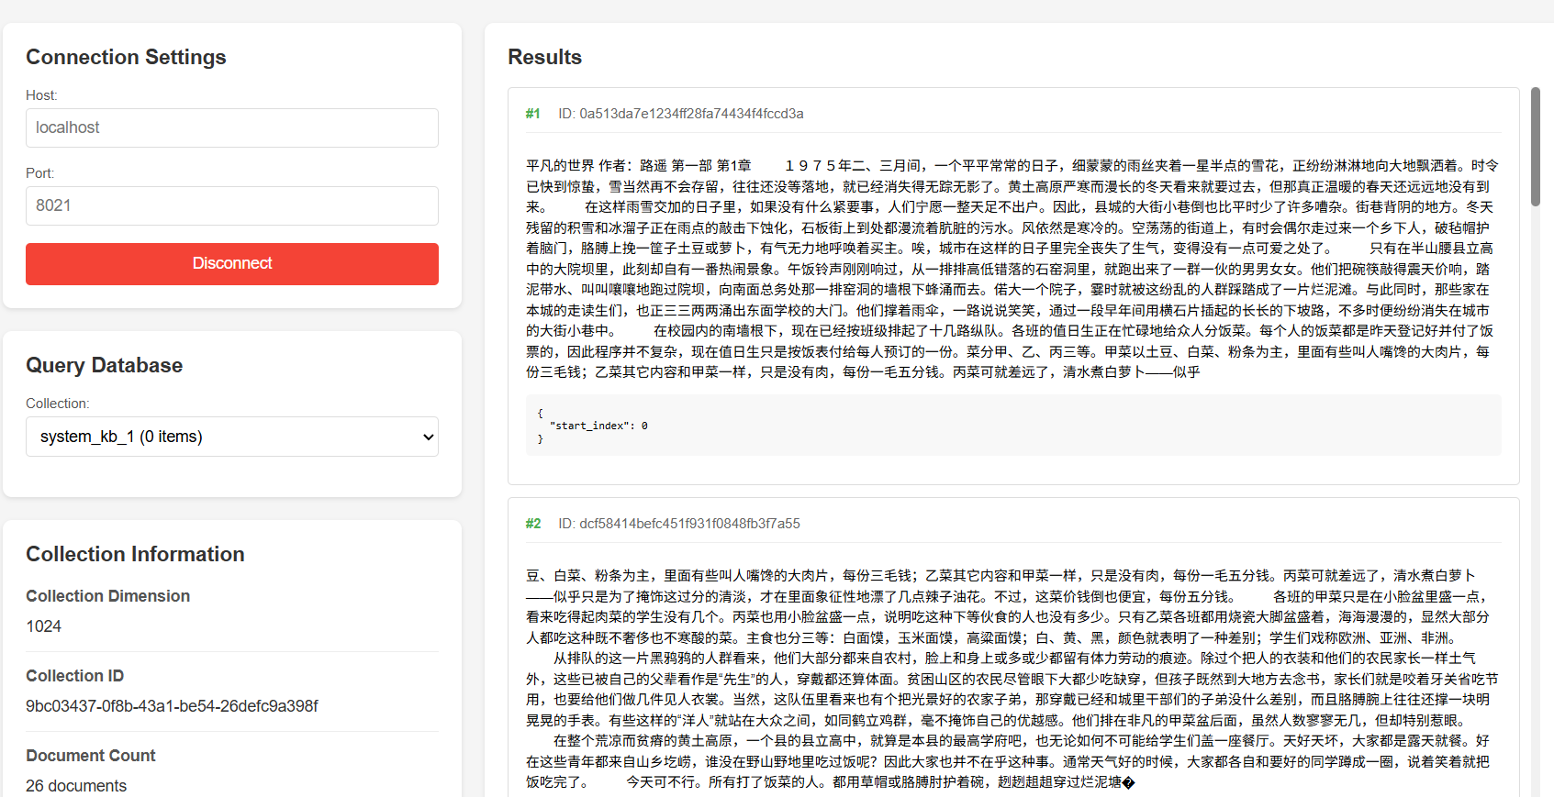Screen dimensions: 1554x797
Task: Click the green #2 result number
Action: click(532, 524)
